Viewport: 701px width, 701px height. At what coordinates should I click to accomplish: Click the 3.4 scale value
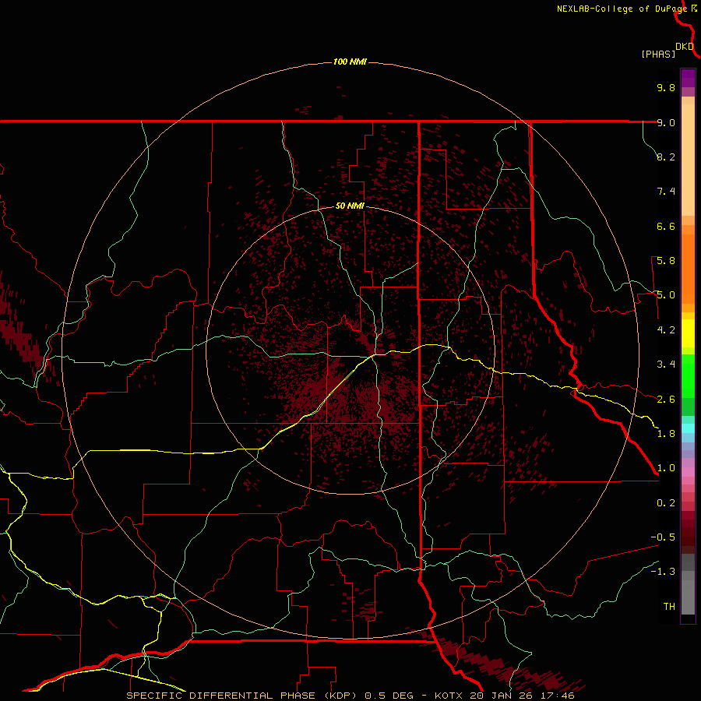[x=666, y=365]
